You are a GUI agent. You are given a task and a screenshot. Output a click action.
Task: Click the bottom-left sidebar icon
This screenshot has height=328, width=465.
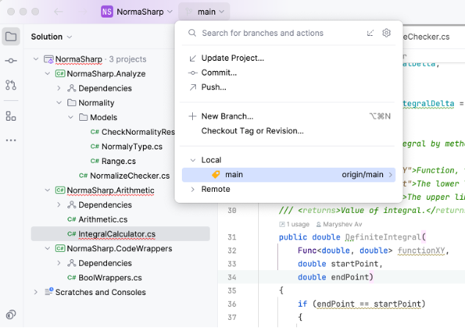coord(11,315)
